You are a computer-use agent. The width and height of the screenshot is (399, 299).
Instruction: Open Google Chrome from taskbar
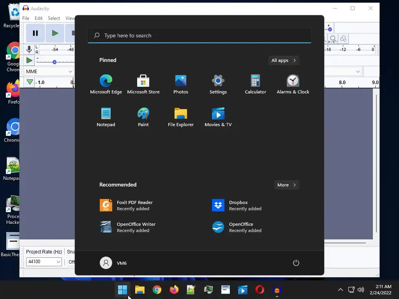pos(157,290)
